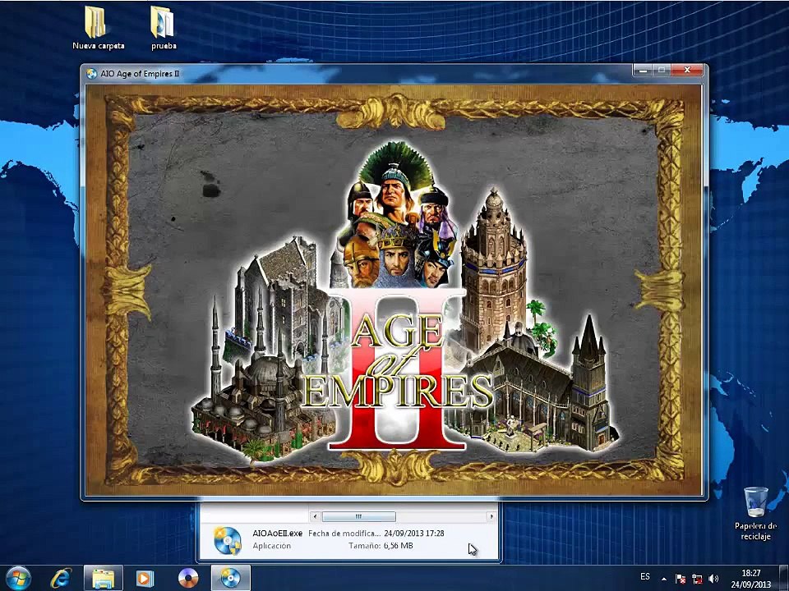Click the disc burner taskbar icon

[188, 579]
